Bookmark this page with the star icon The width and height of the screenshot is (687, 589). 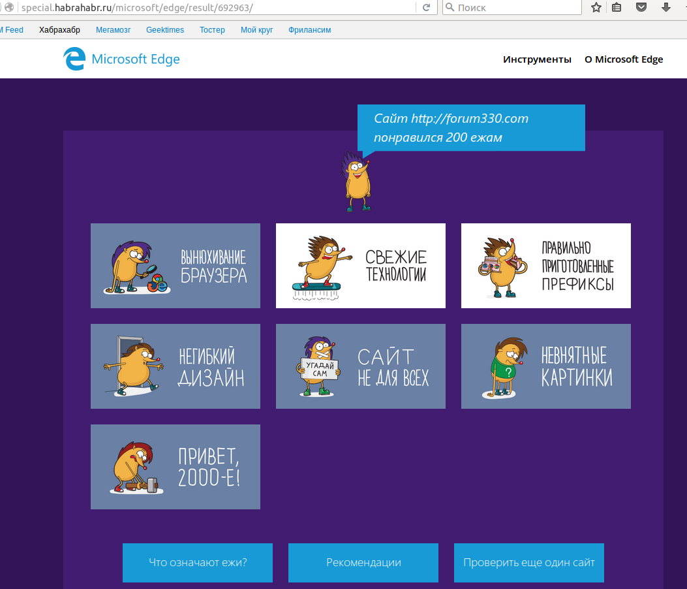596,7
